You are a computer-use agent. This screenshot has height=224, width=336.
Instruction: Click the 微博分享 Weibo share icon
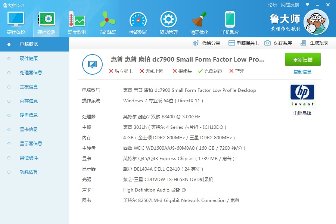(196, 43)
